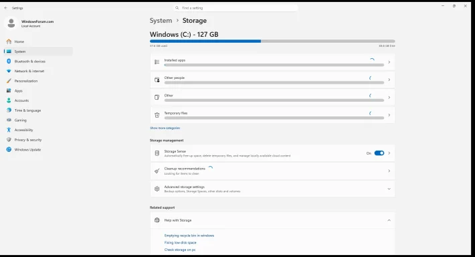
Task: Click the Storage Sense drive icon
Action: tap(157, 153)
